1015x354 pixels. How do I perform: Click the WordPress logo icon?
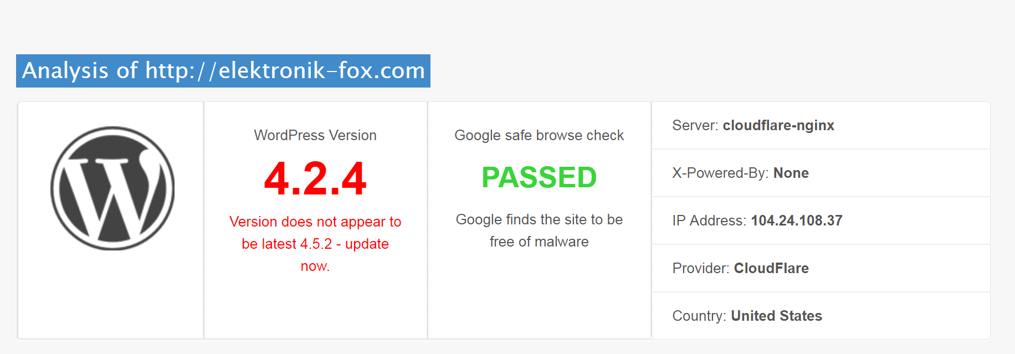112,188
